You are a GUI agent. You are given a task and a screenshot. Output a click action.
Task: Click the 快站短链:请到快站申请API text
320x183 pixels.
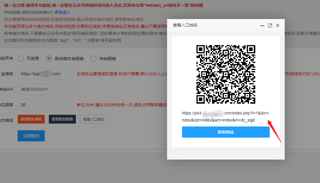point(29,12)
